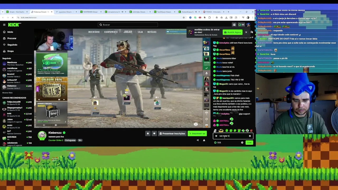Click the browser address bar URL
338x190 pixels.
point(29,18)
